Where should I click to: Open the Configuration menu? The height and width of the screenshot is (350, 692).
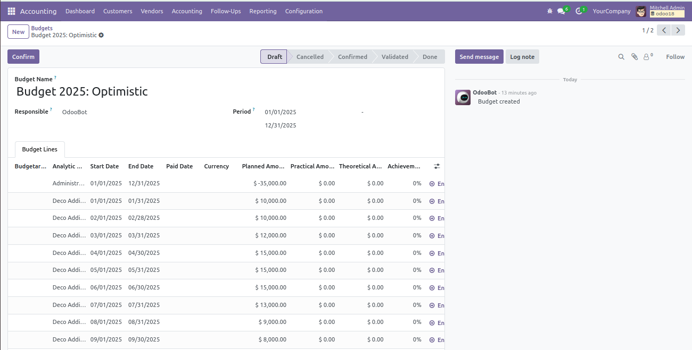pos(303,11)
